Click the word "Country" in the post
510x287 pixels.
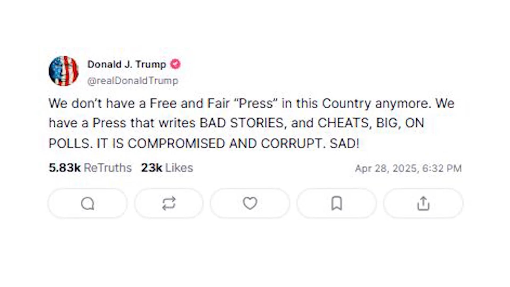coord(346,103)
